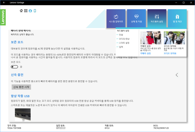195x132 pixels.
Task: Select 스마트 설정 menu entry
Action: click(x=124, y=43)
